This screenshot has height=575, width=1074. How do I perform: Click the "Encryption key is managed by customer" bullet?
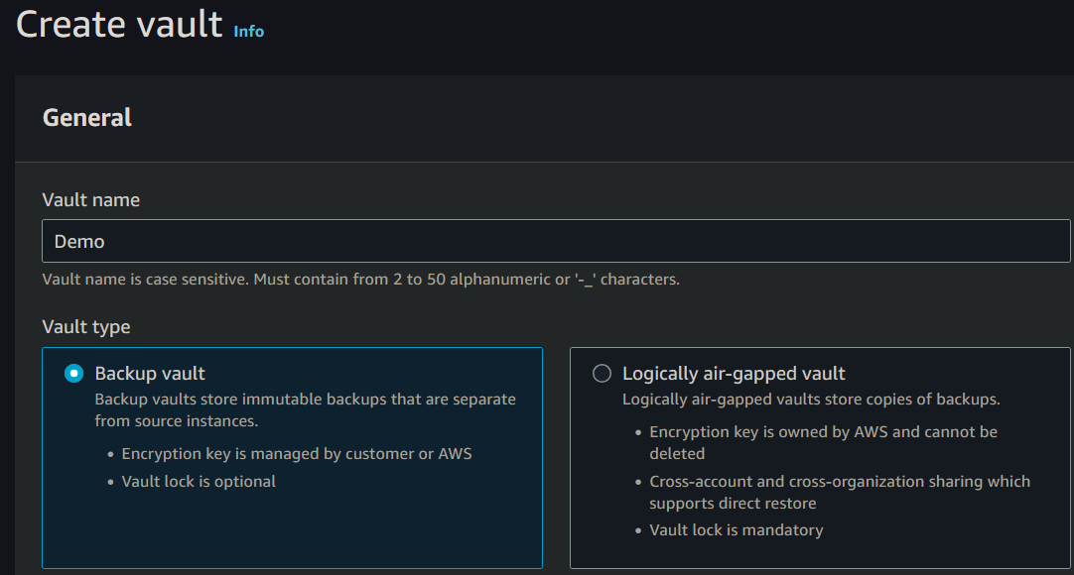click(297, 454)
